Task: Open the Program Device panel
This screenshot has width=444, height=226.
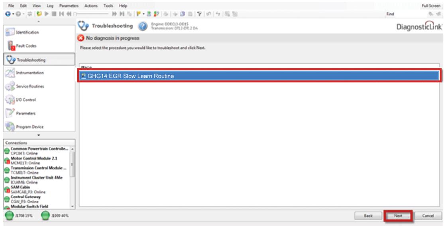Action: click(x=39, y=127)
